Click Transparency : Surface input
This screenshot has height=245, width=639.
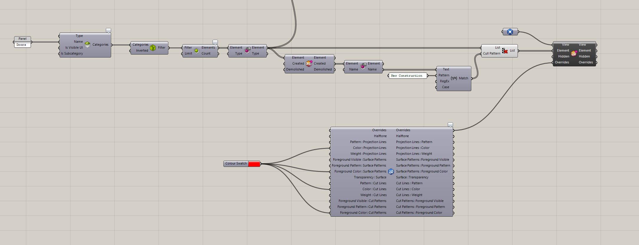370,177
